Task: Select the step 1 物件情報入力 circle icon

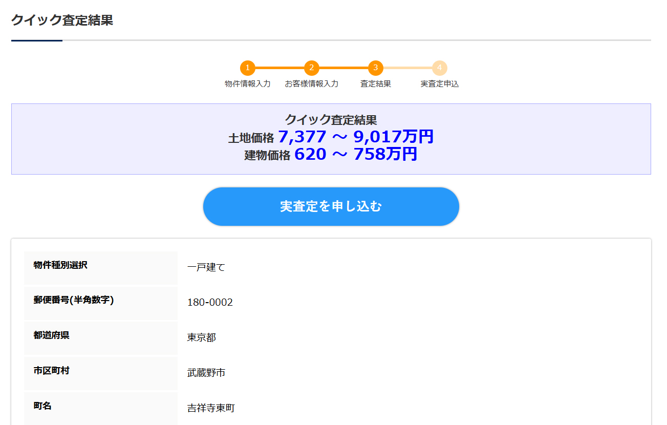Action: pyautogui.click(x=248, y=68)
